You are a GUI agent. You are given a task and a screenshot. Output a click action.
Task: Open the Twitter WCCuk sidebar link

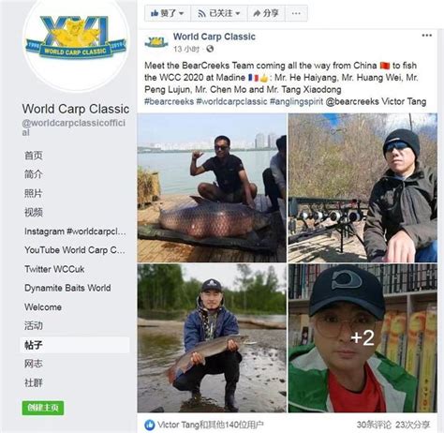(54, 269)
